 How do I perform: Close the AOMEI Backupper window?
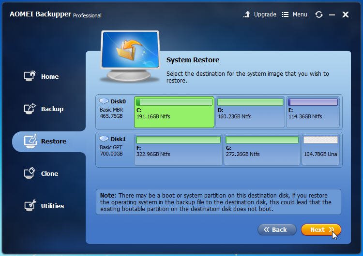(x=346, y=14)
